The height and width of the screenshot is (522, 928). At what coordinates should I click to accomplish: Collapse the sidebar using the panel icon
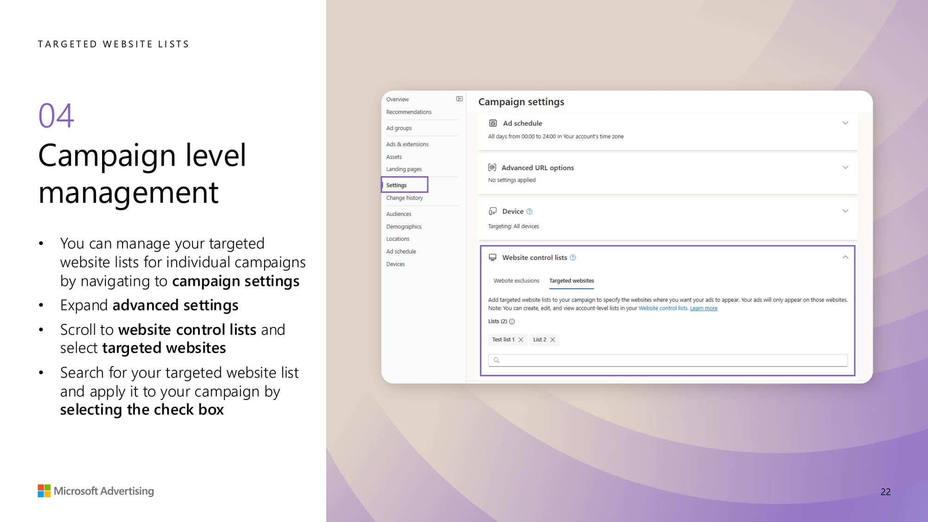point(459,99)
